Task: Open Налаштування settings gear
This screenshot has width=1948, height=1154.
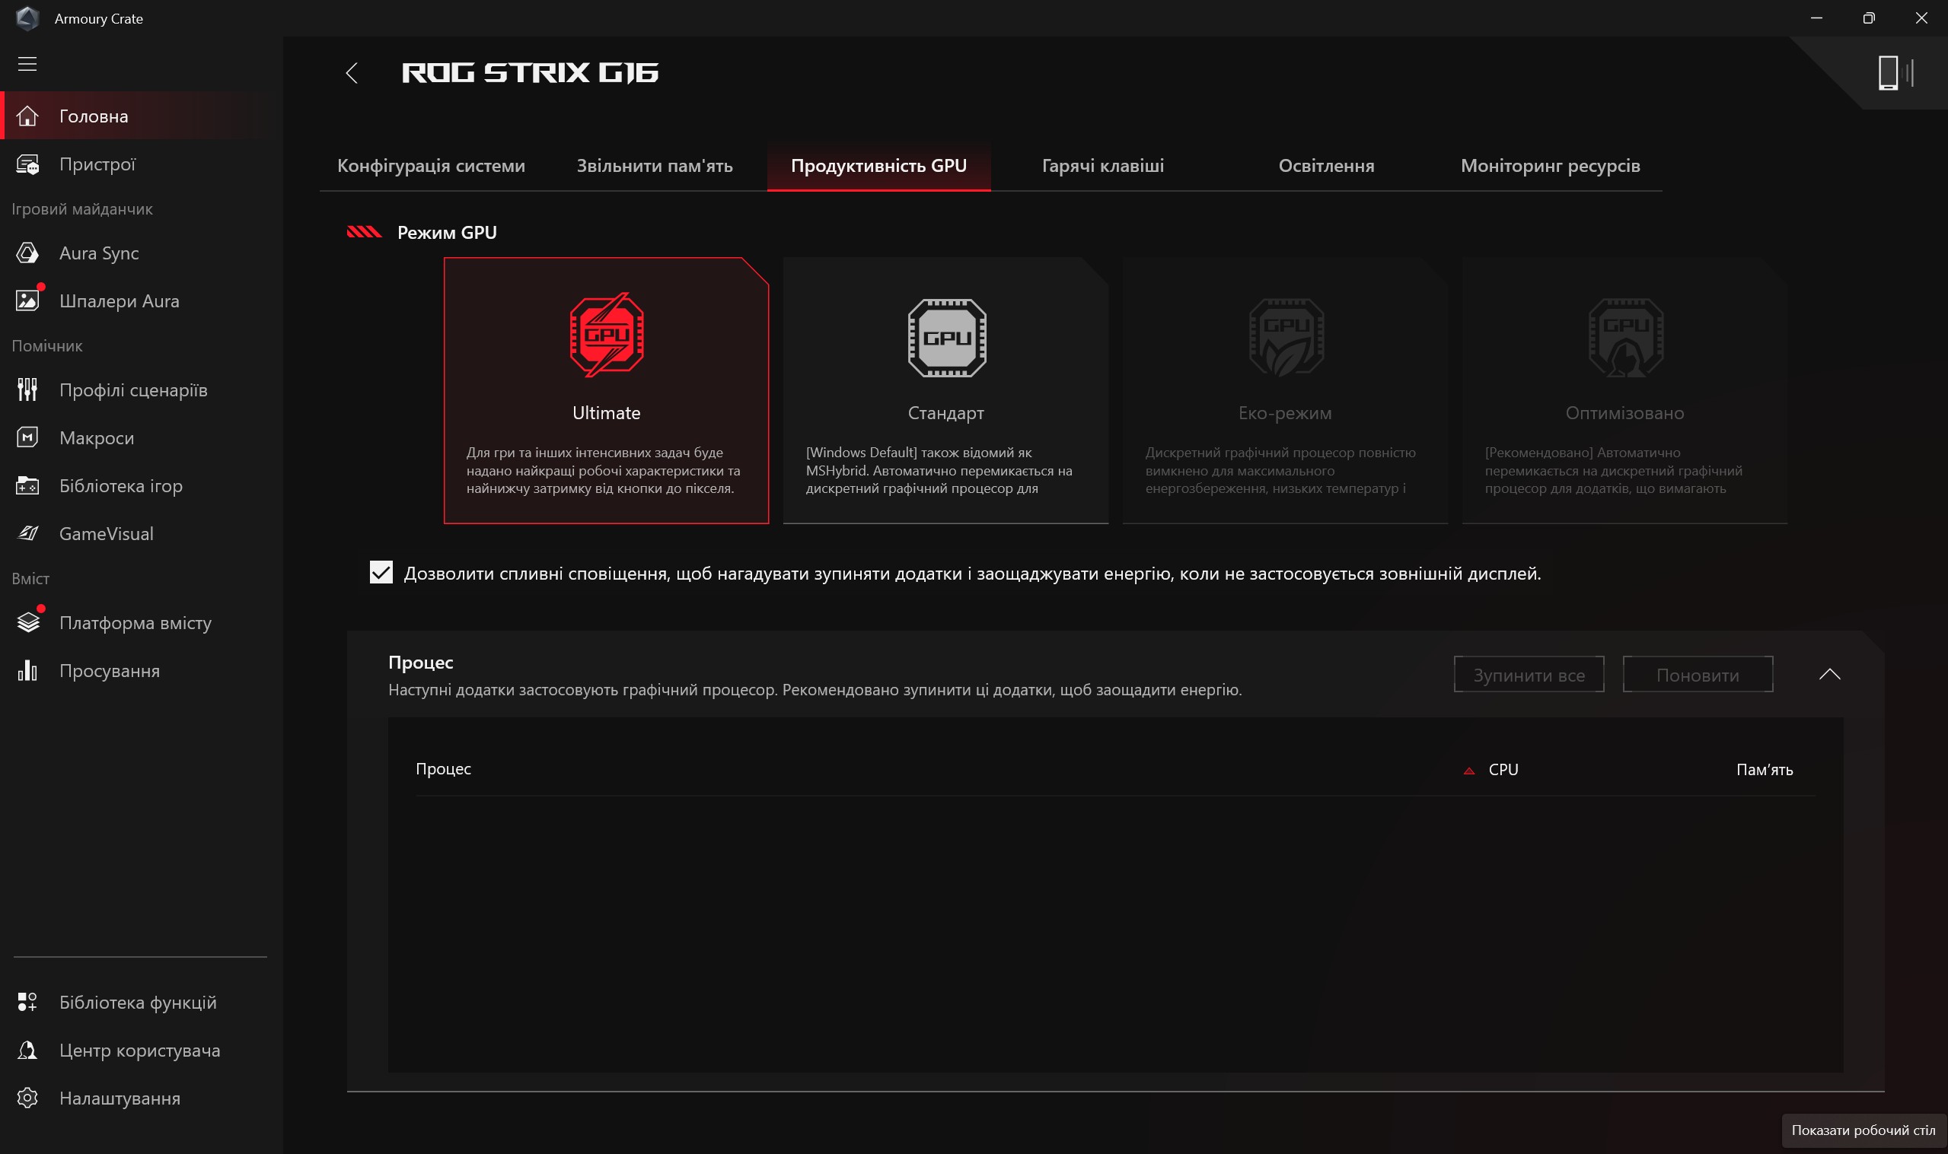Action: tap(119, 1098)
